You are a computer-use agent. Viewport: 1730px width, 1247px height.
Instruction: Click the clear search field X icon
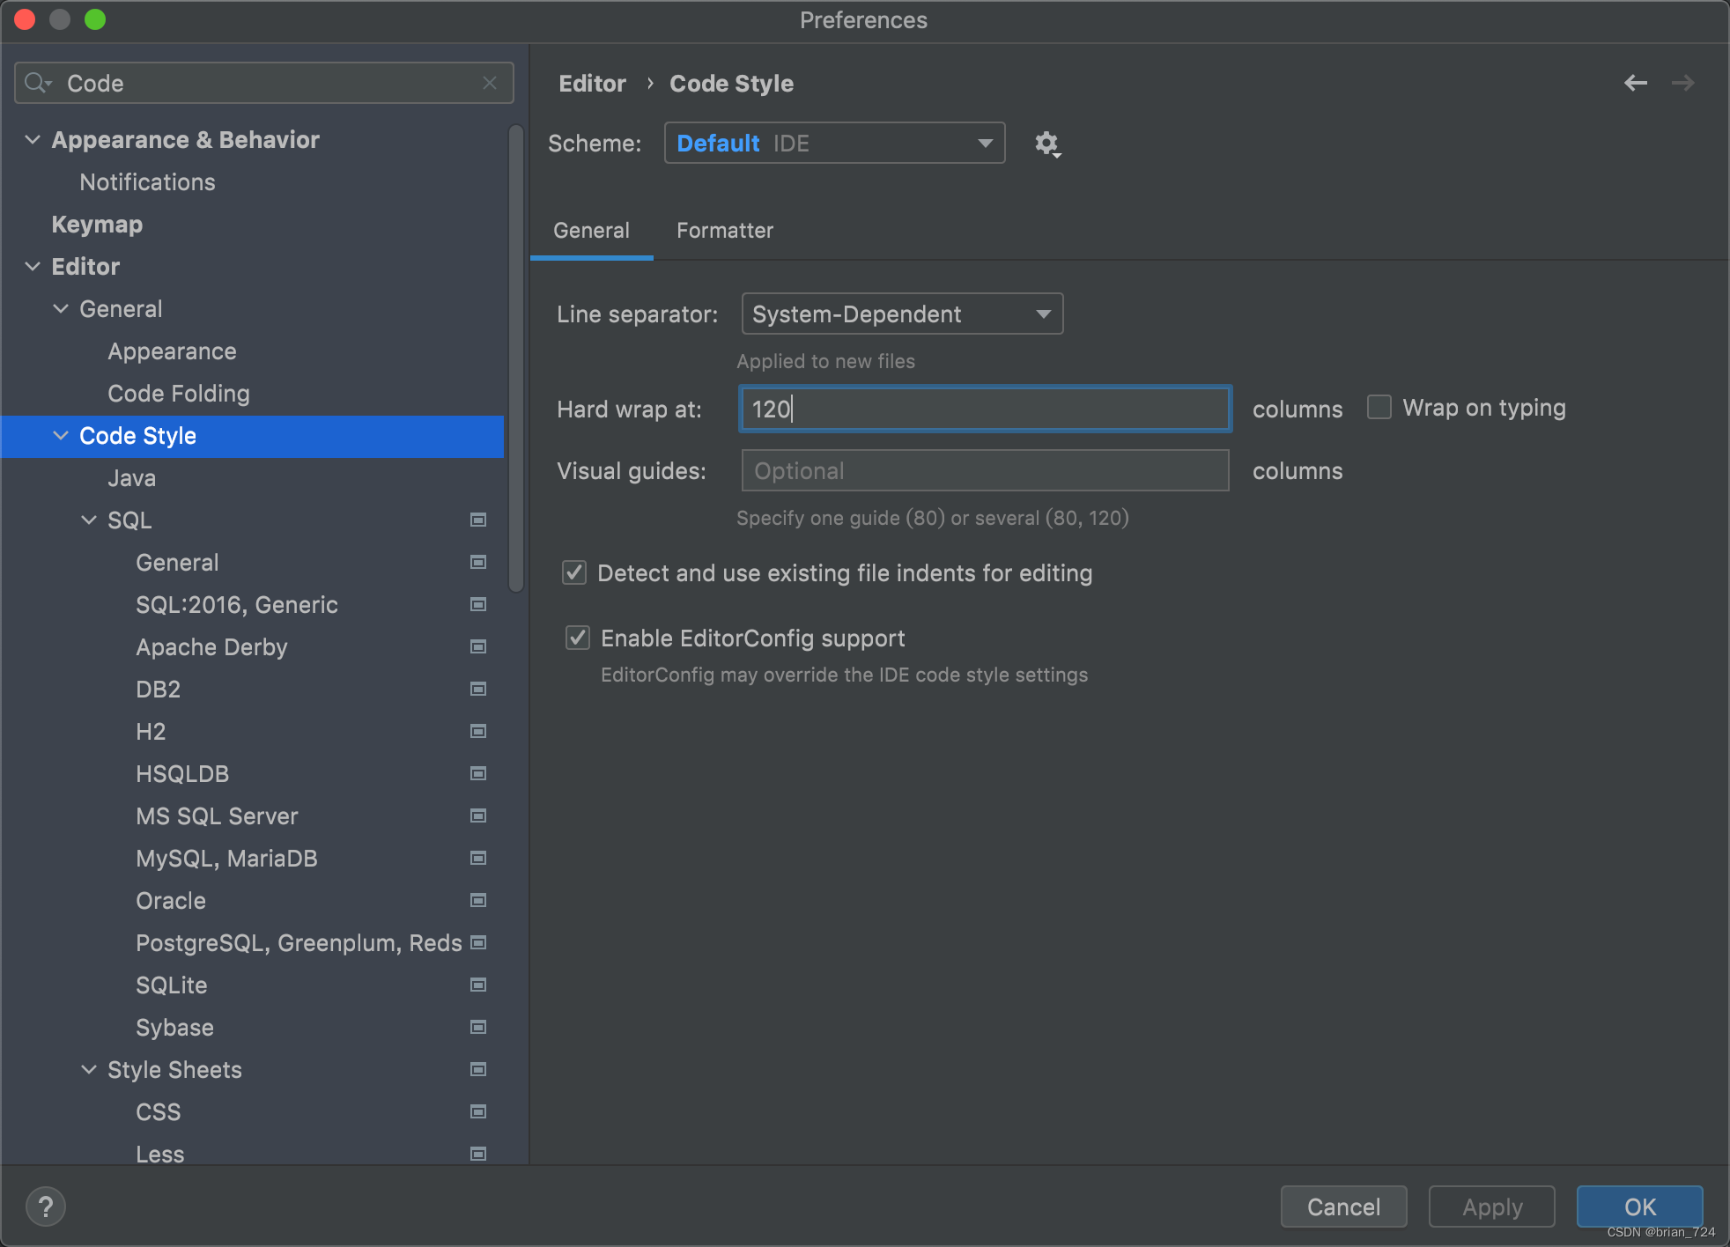[490, 83]
